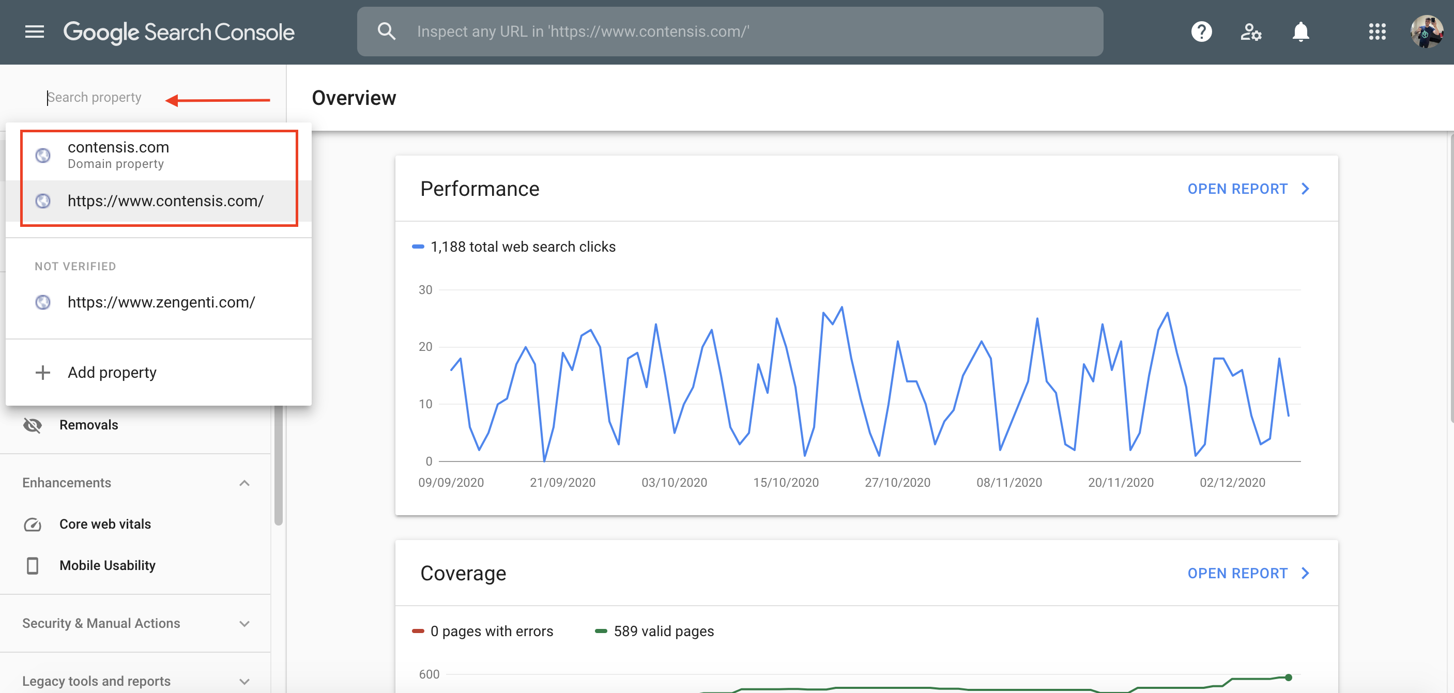Click the Coverage card title
Image resolution: width=1454 pixels, height=693 pixels.
[x=464, y=573]
